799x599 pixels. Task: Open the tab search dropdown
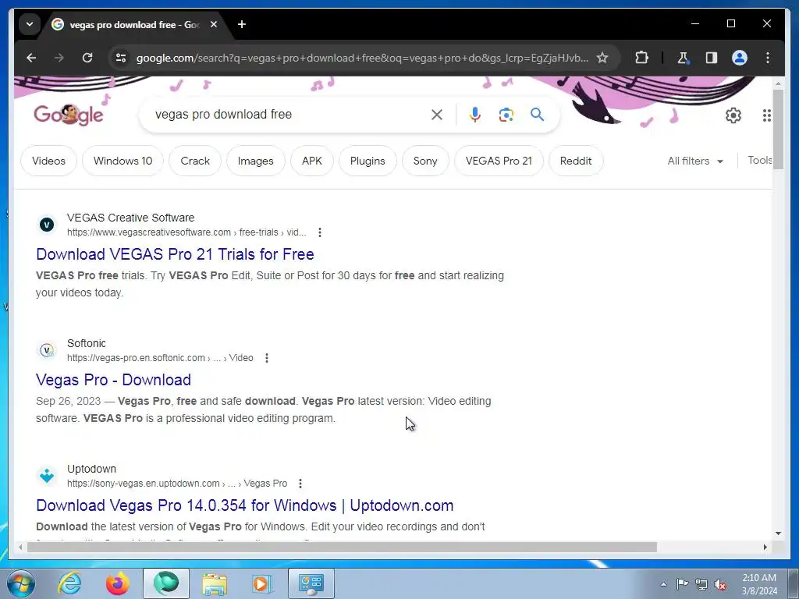tap(30, 24)
